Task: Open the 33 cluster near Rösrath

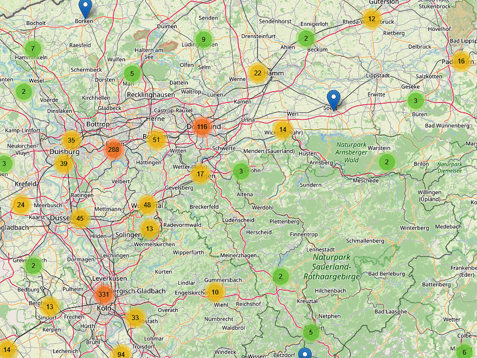Action: point(135,317)
